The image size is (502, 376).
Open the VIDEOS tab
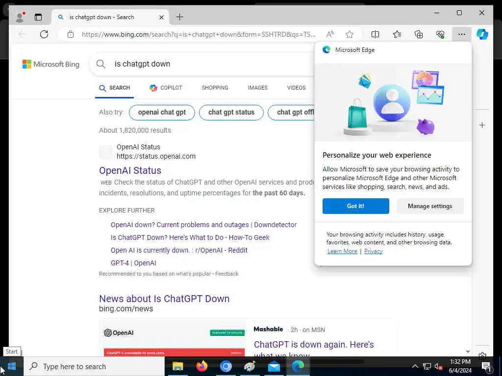coord(296,88)
